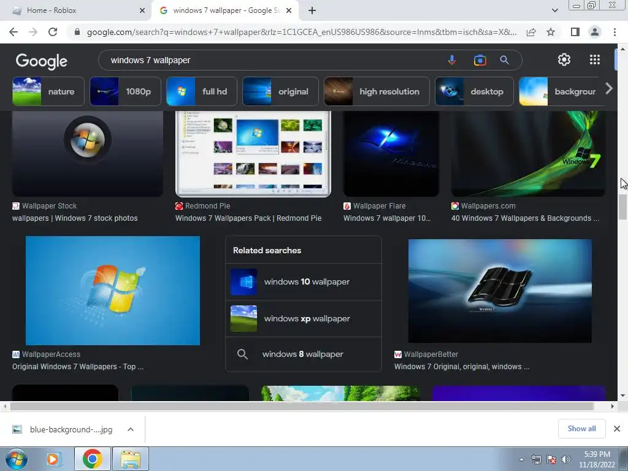Click the vertical page scrollbar thumb
628x471 pixels.
tap(622, 207)
